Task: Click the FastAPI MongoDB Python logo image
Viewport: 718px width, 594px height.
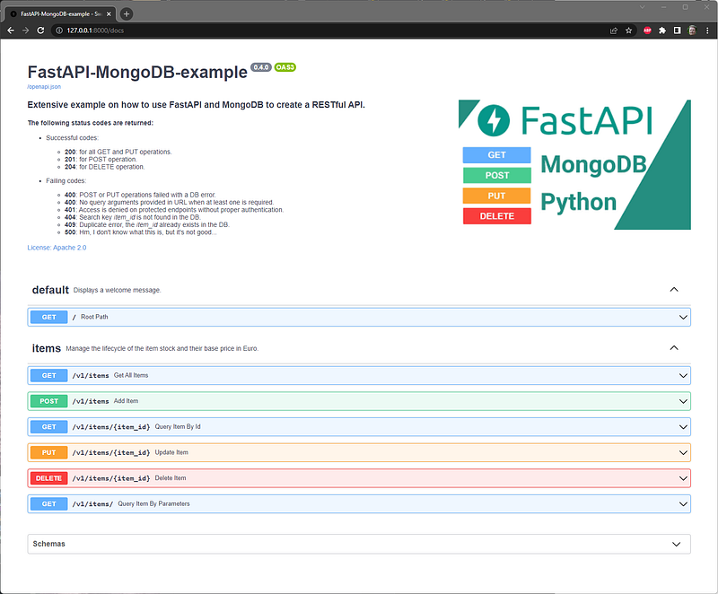Action: pos(574,165)
